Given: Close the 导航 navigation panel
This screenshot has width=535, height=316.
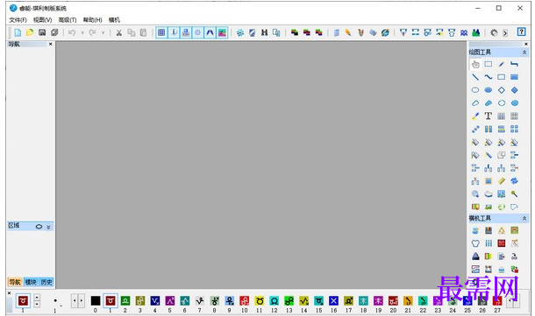Looking at the screenshot, I should (x=51, y=44).
